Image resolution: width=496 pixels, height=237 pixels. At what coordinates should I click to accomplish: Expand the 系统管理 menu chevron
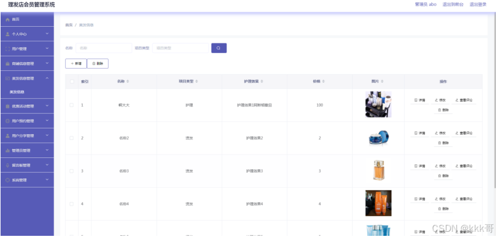47,179
